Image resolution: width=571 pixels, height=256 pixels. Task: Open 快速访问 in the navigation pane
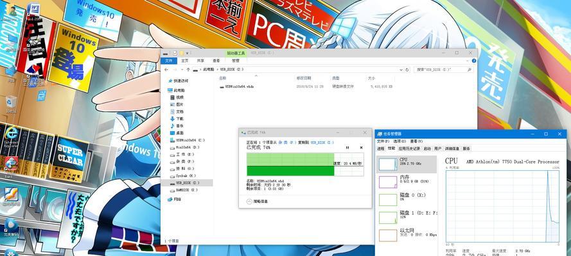[177, 81]
